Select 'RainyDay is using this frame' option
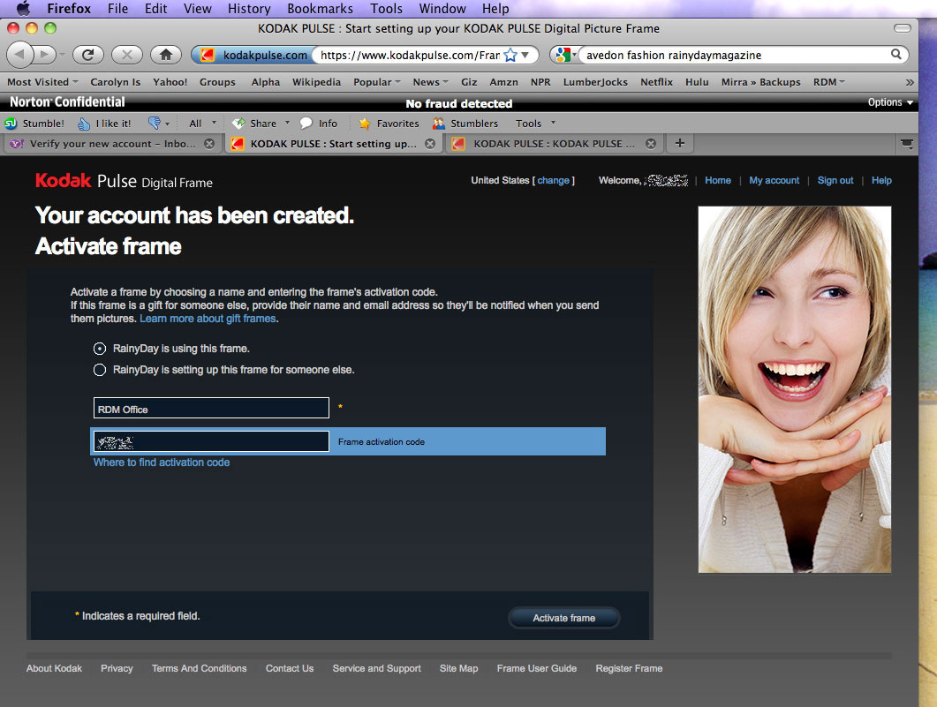 coord(100,349)
